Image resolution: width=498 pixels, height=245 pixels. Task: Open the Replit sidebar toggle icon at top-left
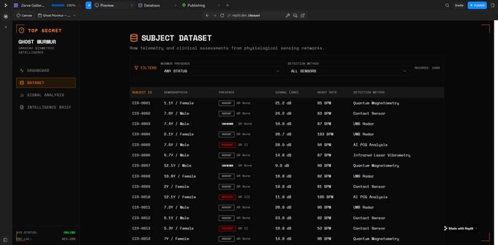6,6
